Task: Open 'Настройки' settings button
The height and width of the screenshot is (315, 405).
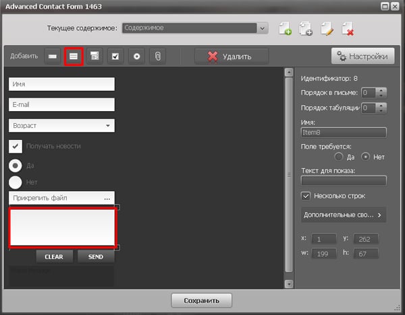Action: (362, 57)
